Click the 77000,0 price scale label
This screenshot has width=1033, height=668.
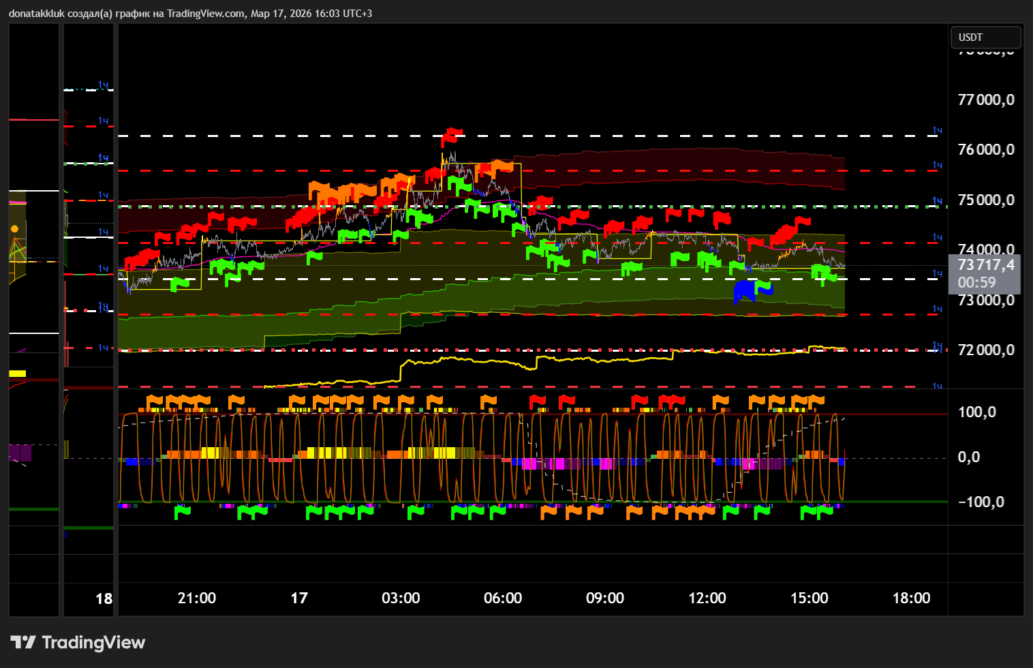pos(985,100)
